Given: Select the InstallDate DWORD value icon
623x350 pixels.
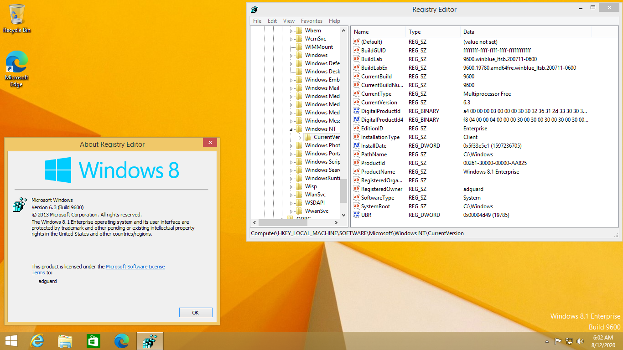Looking at the screenshot, I should (357, 145).
